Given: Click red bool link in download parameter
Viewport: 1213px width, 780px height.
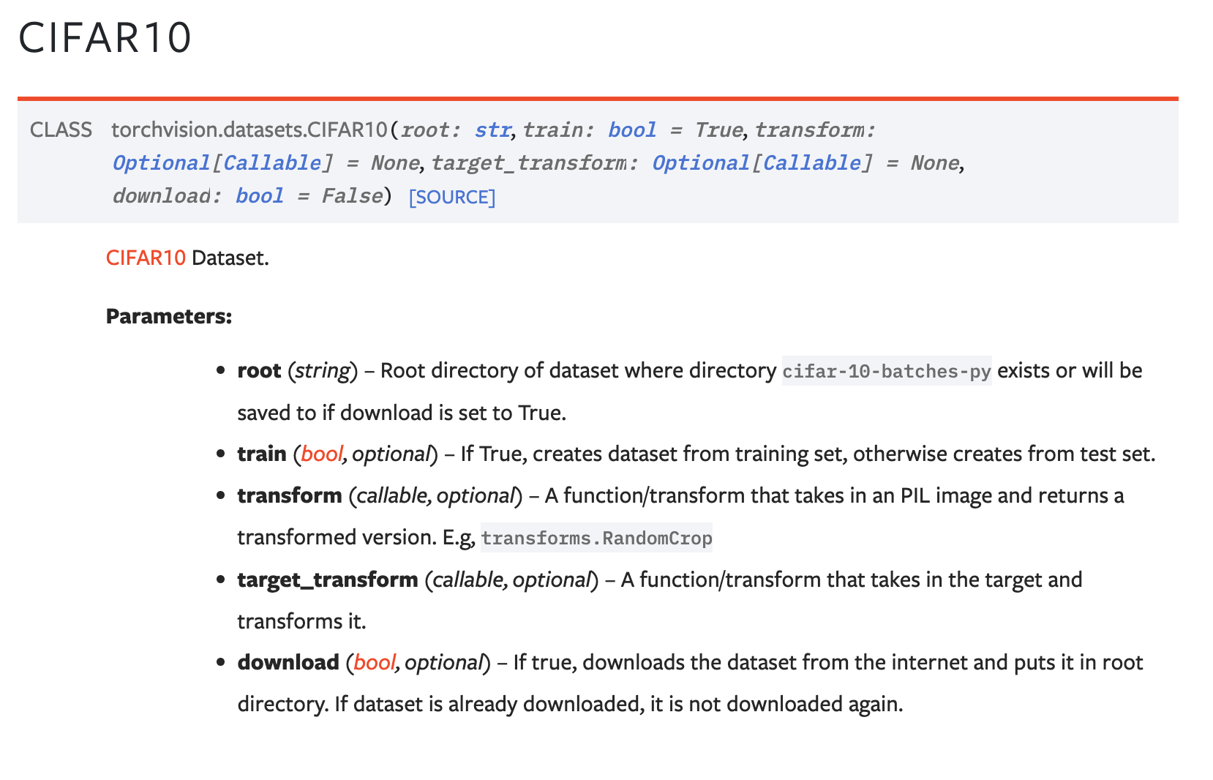Looking at the screenshot, I should point(374,662).
